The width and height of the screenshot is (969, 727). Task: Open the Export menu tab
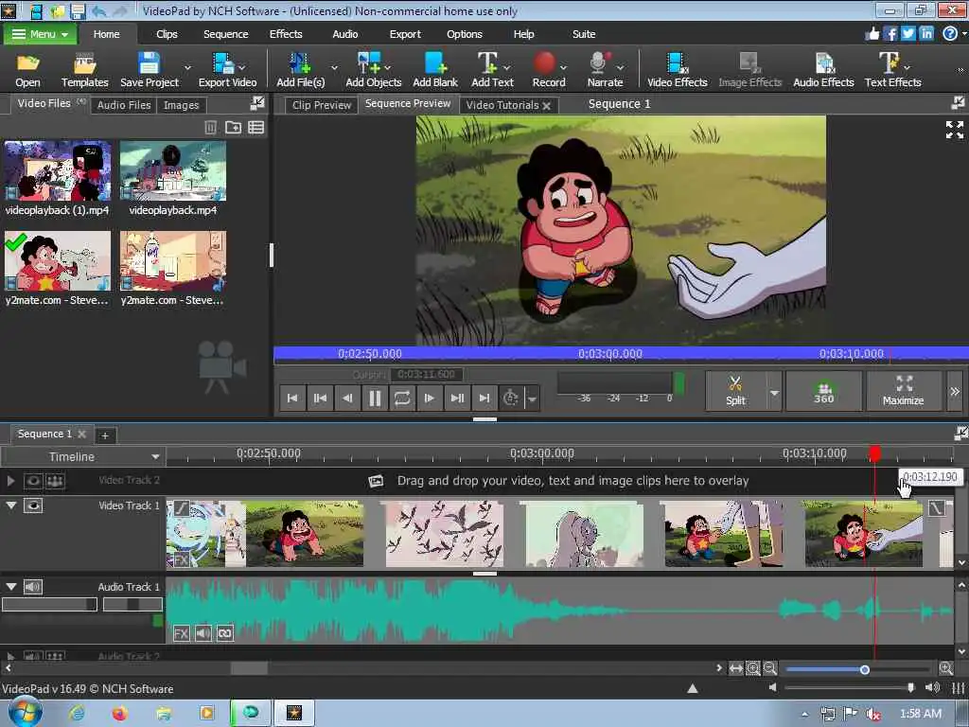[405, 34]
